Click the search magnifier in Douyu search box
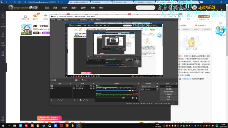Viewport: 228px width, 128px height. coord(152,8)
